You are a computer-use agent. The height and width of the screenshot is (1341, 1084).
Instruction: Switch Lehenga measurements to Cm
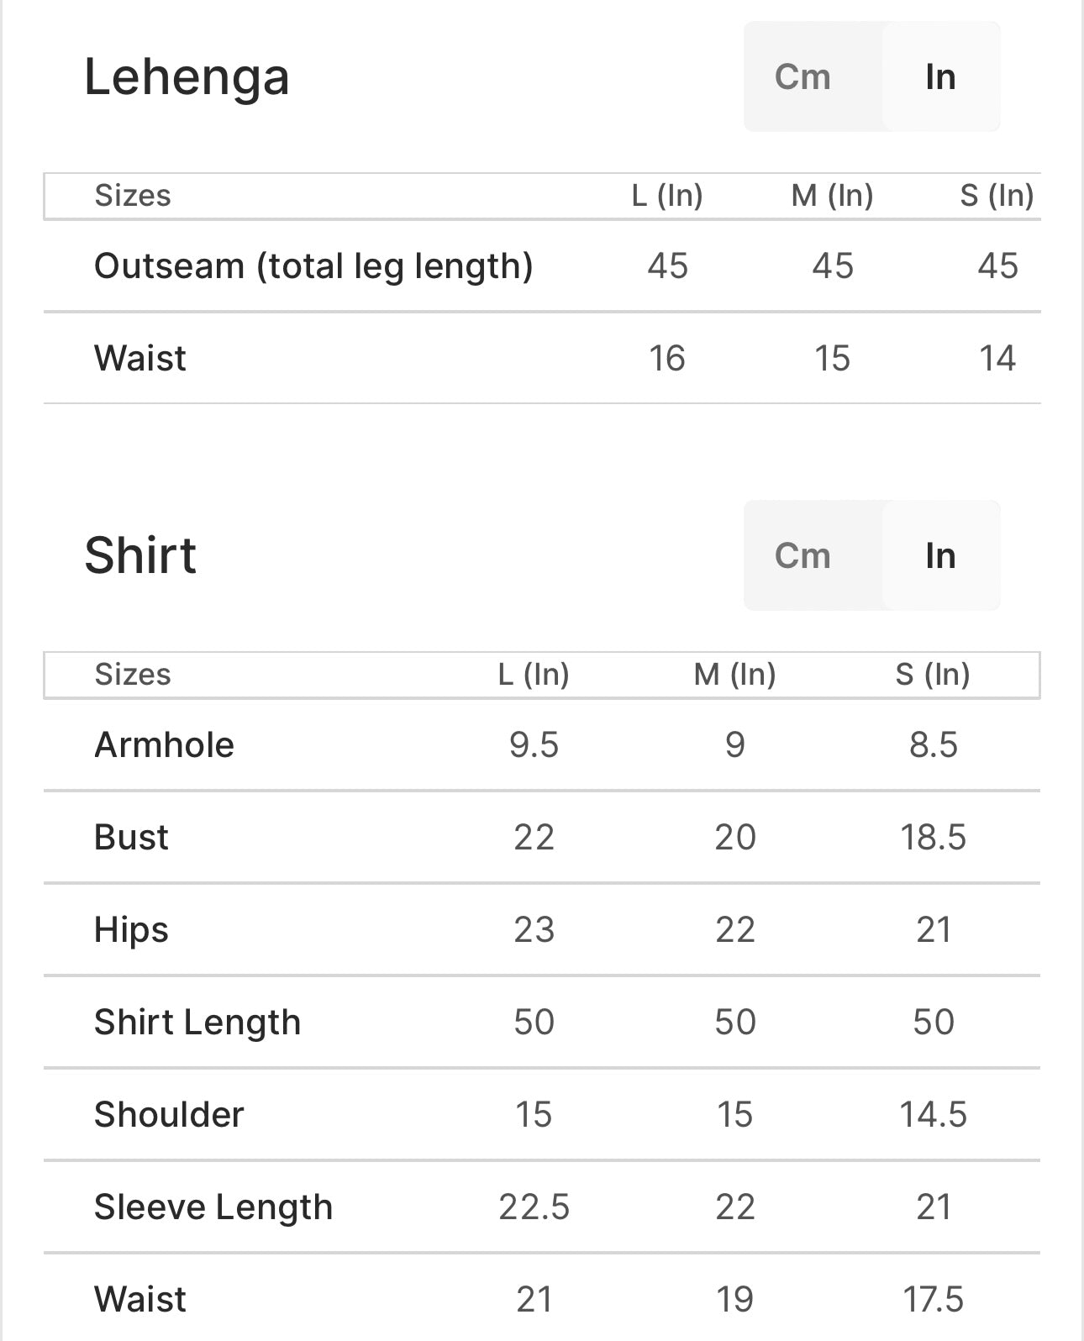802,77
